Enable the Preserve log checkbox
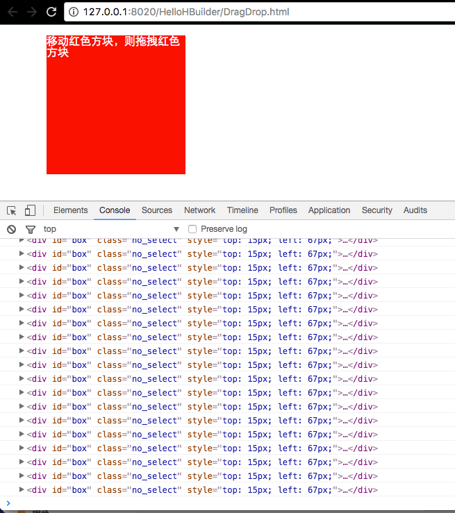 click(193, 229)
